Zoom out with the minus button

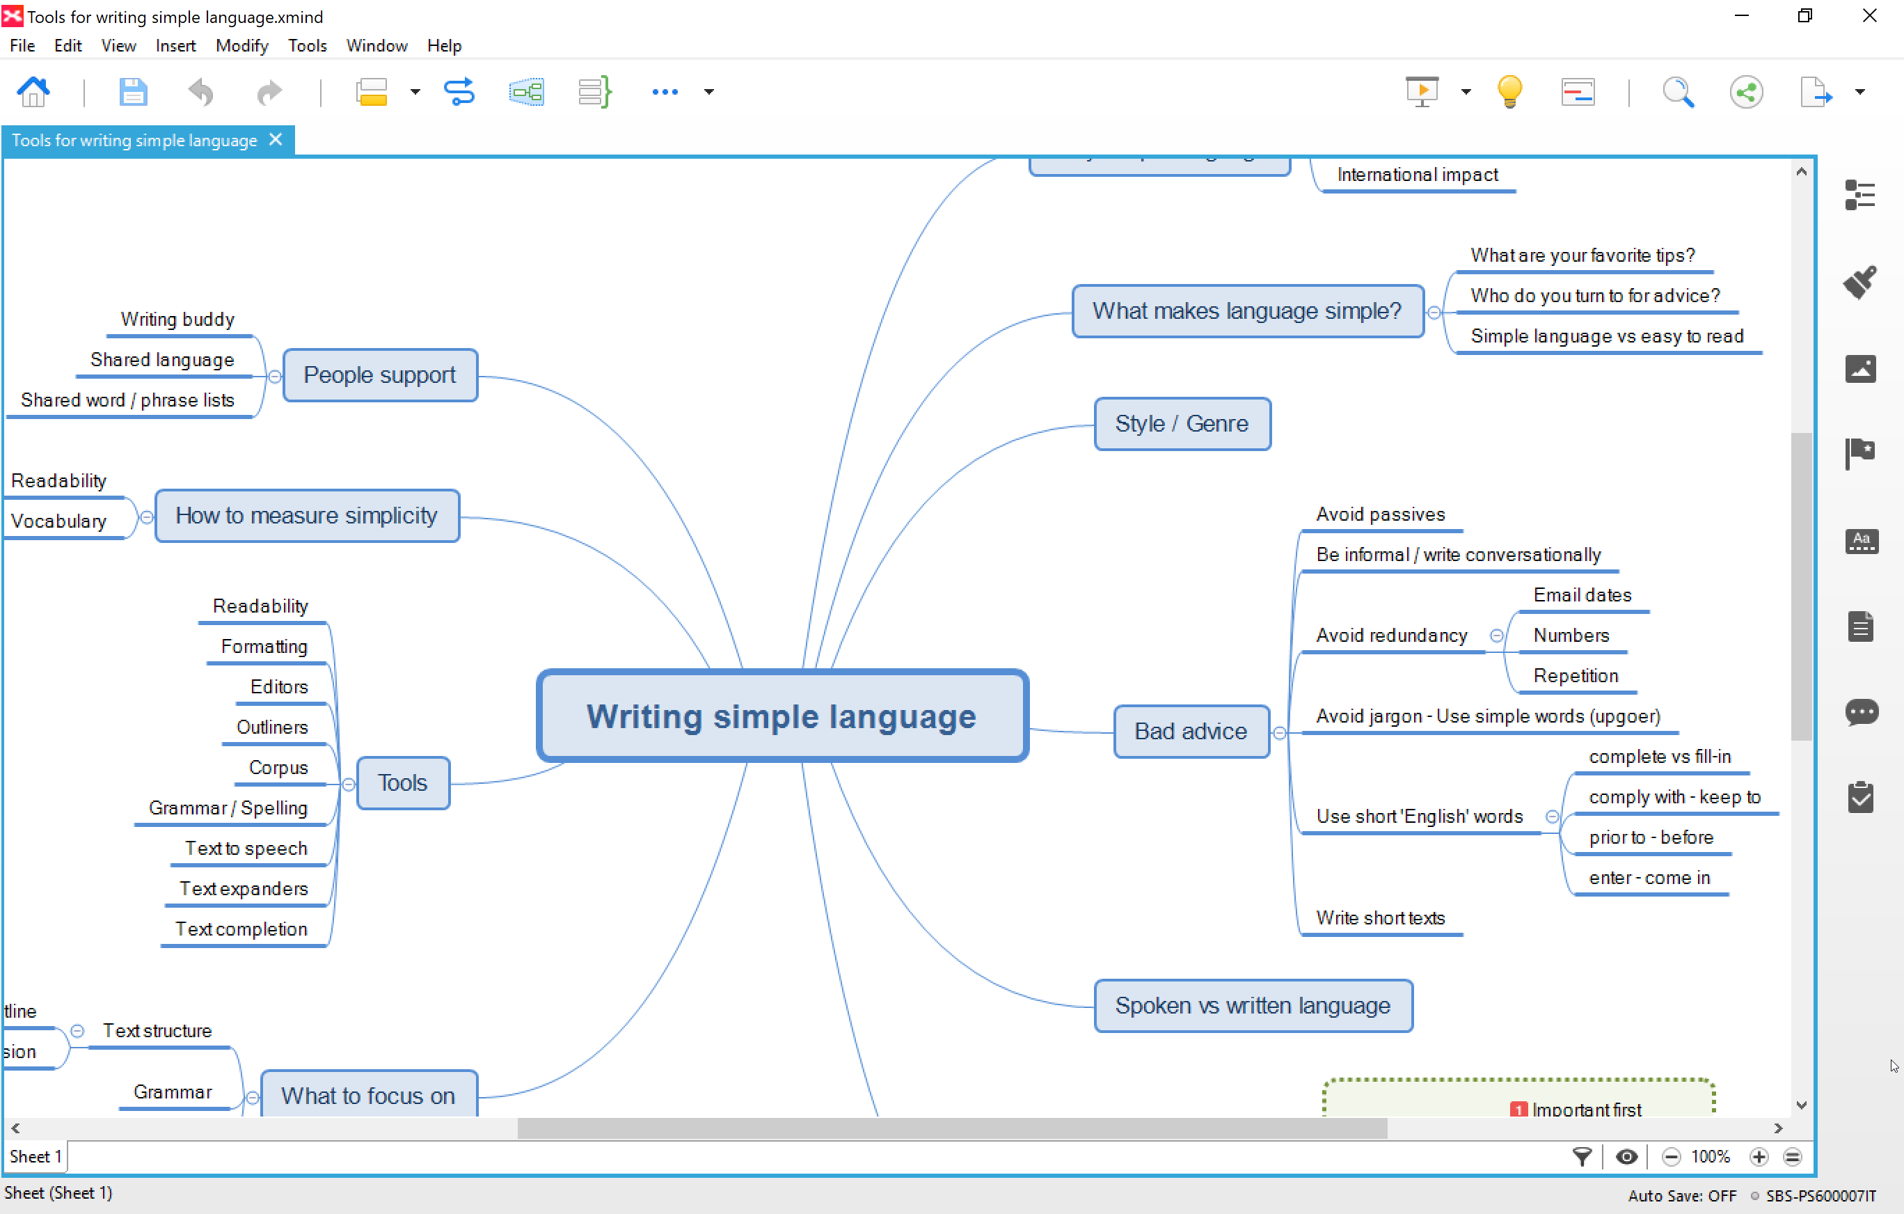[1671, 1157]
